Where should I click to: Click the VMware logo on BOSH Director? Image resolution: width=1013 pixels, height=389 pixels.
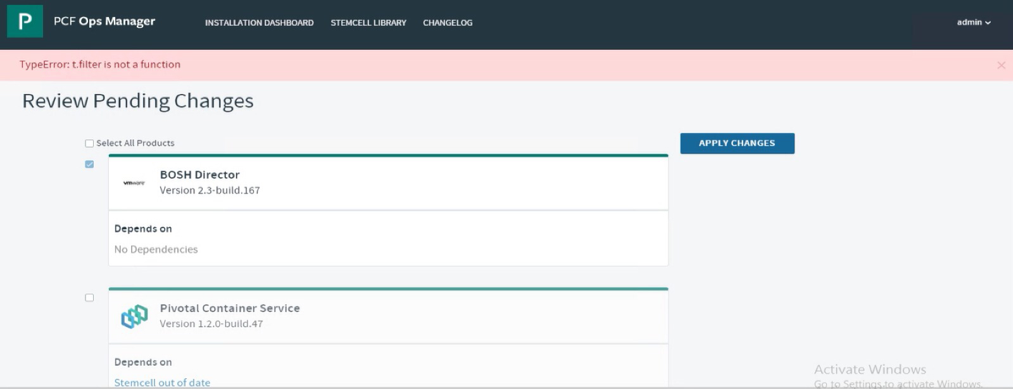coord(134,183)
